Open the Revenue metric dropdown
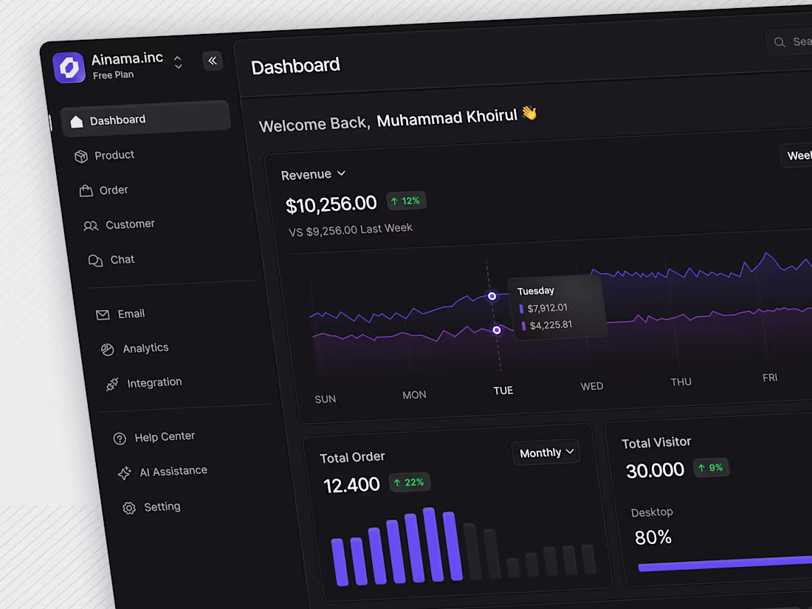812x609 pixels. [314, 173]
